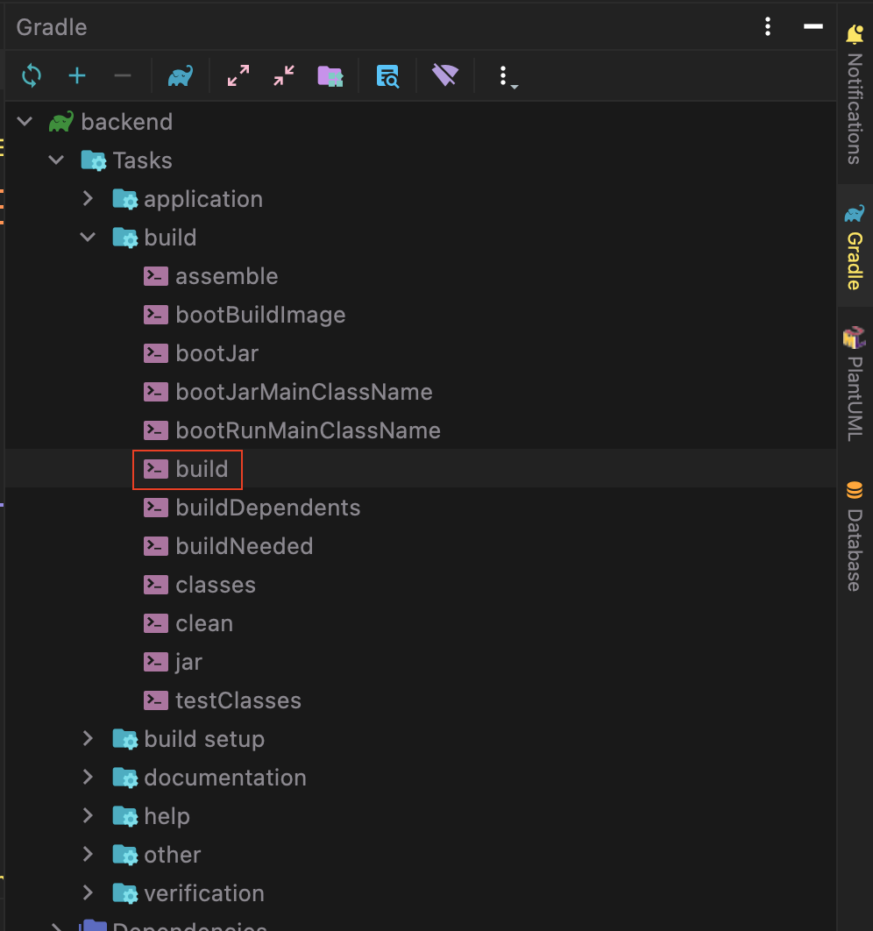Expand the documentation task group
Image resolution: width=873 pixels, height=931 pixels.
88,778
